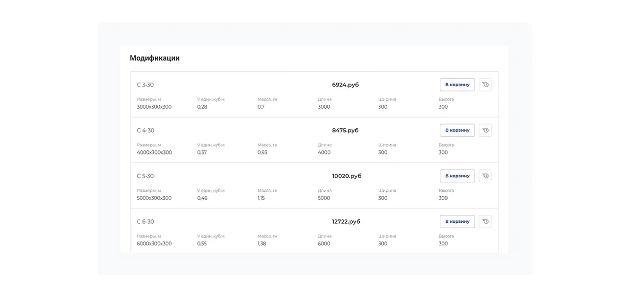Screen dimensions: 629x298
Task: Add С 3-30 to cart with В корзину
Action: click(457, 85)
